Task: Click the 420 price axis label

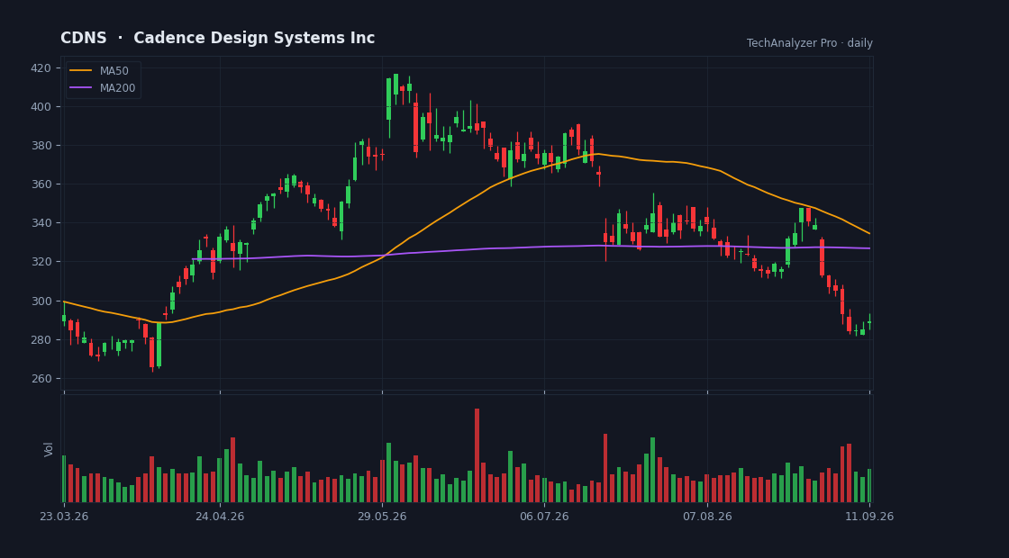Action: (41, 68)
